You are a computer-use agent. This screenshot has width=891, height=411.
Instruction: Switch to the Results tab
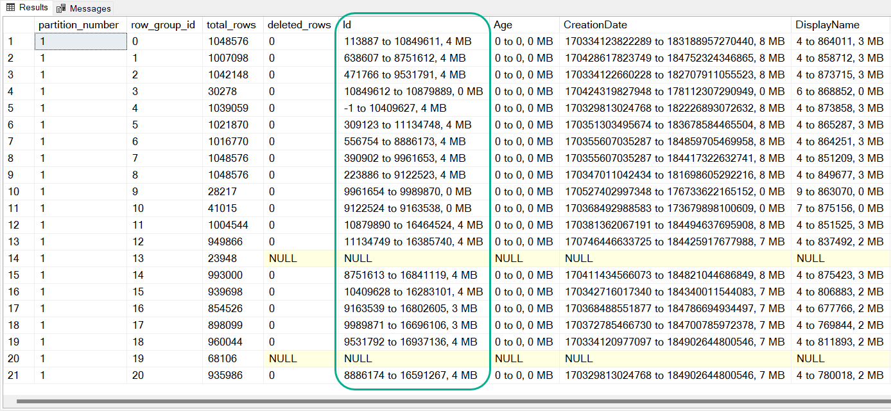[x=28, y=8]
